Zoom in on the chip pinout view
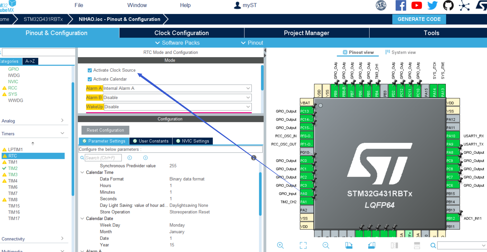Viewport: 487px width, 252px height. click(x=280, y=245)
